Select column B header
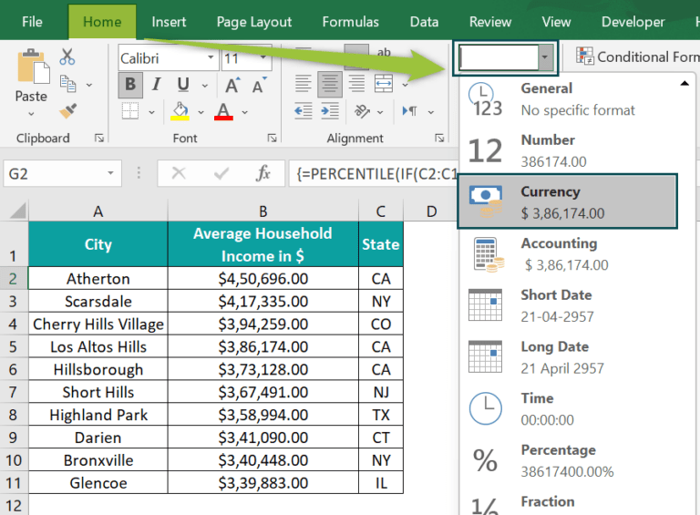This screenshot has height=515, width=700. [262, 211]
